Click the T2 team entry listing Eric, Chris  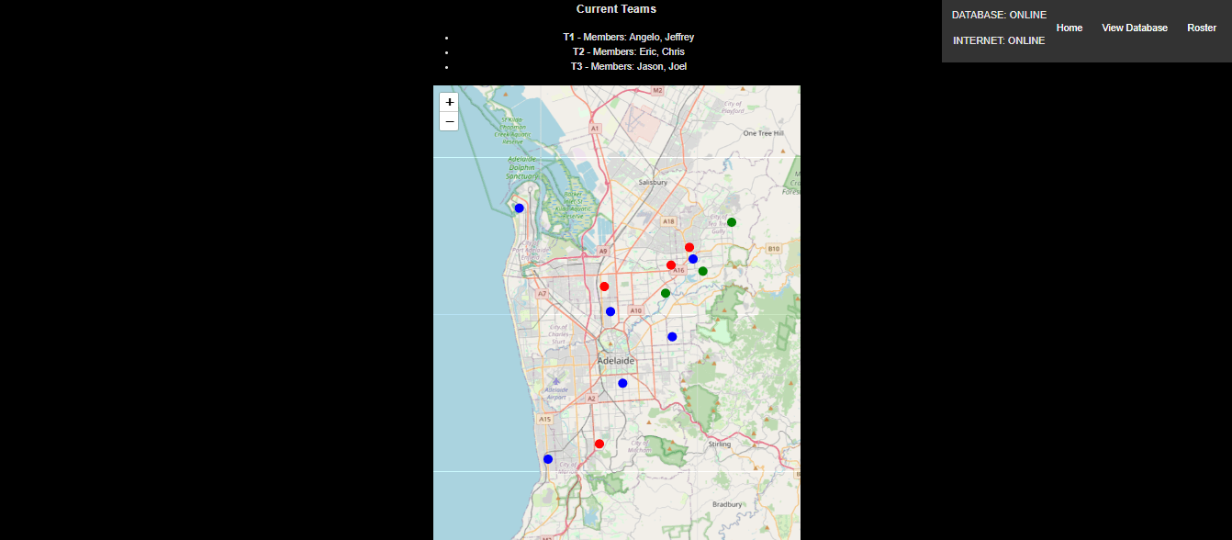[x=629, y=51]
